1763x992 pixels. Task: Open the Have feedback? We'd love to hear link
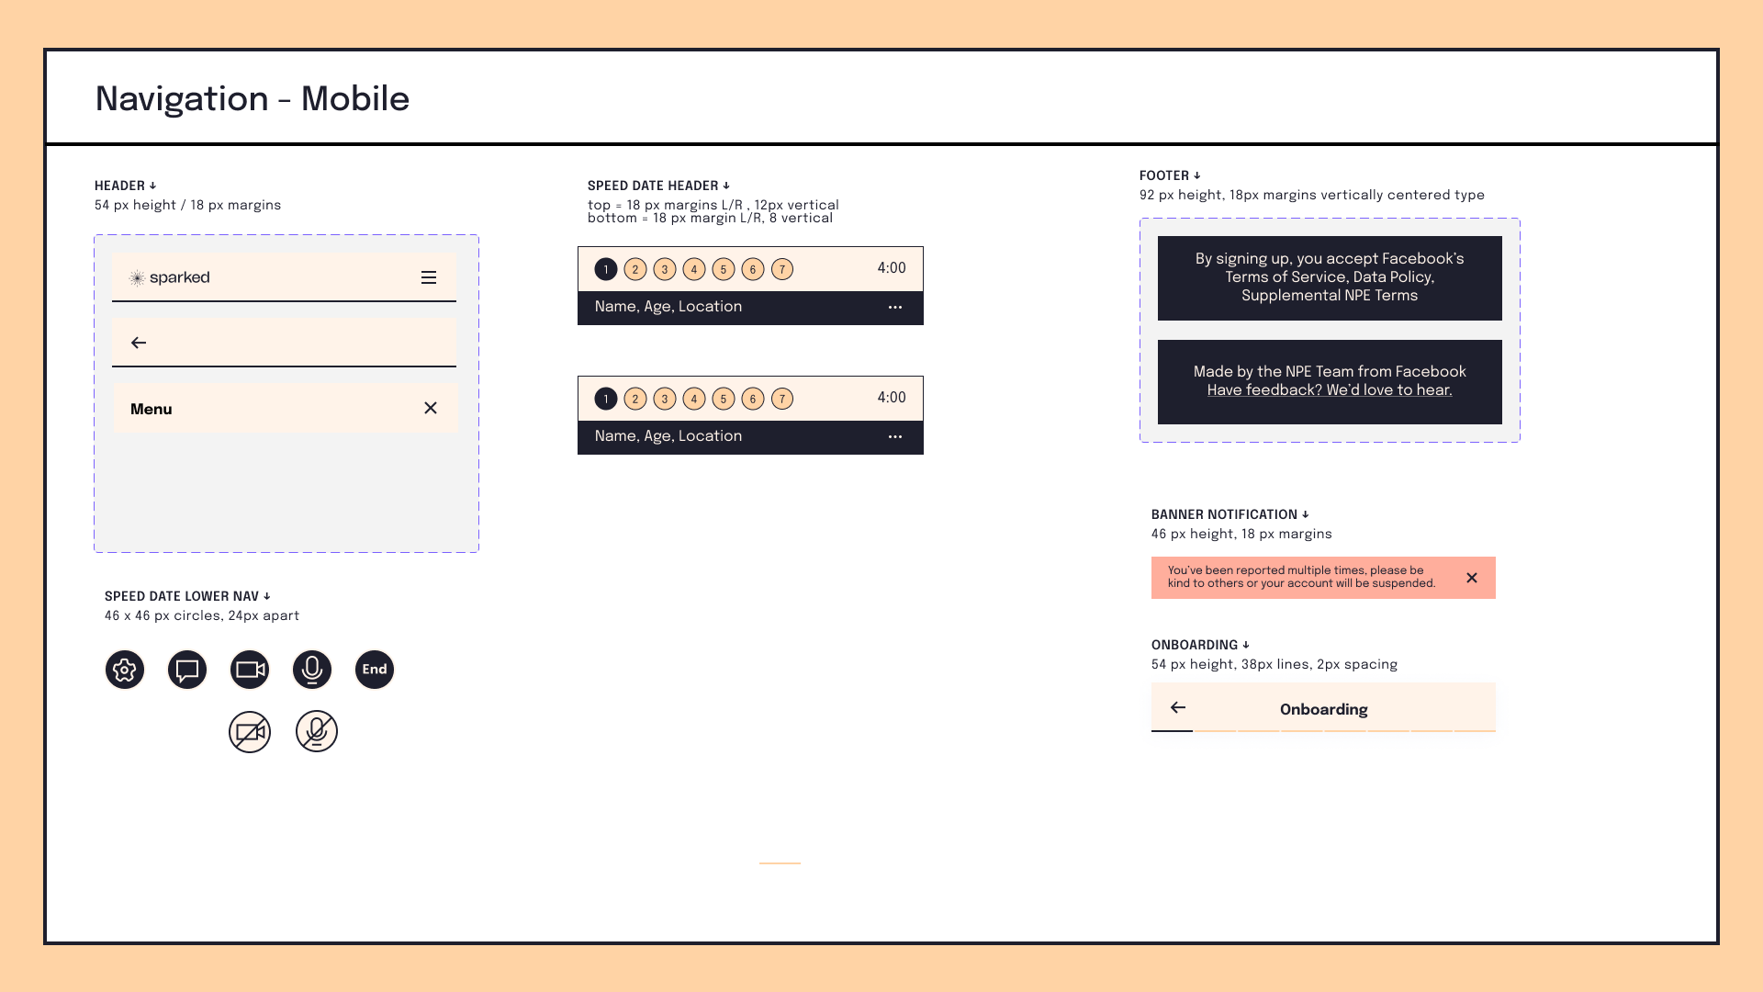click(x=1330, y=390)
